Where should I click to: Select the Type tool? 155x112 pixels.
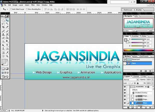(7, 45)
